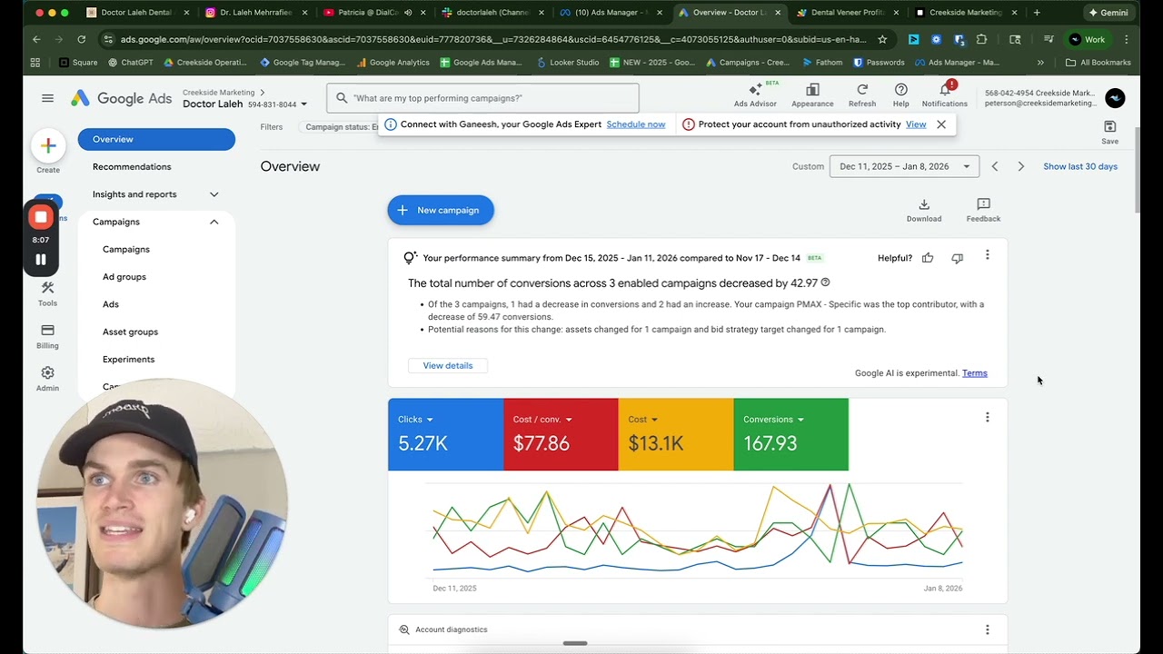Change the Clicks metric dropdown
The width and height of the screenshot is (1163, 654).
415,420
